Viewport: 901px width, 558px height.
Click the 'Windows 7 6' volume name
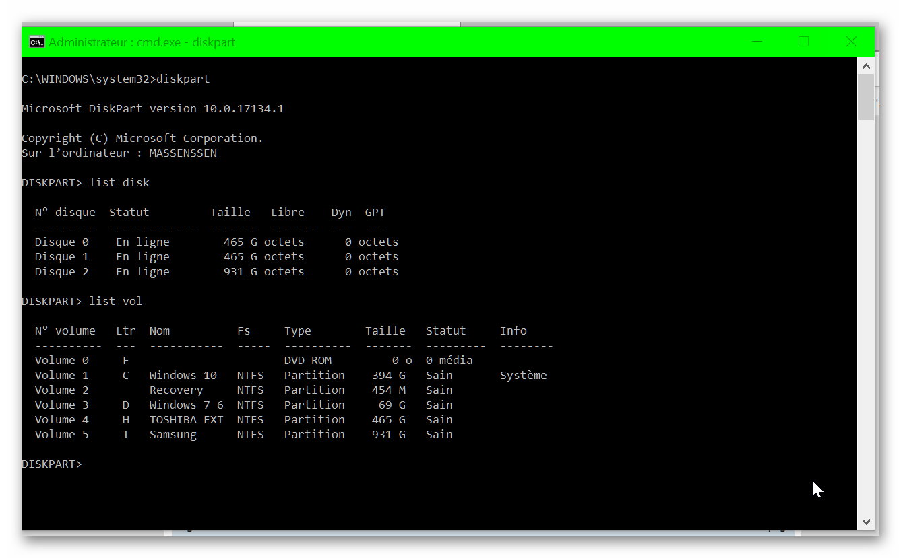[x=187, y=405]
